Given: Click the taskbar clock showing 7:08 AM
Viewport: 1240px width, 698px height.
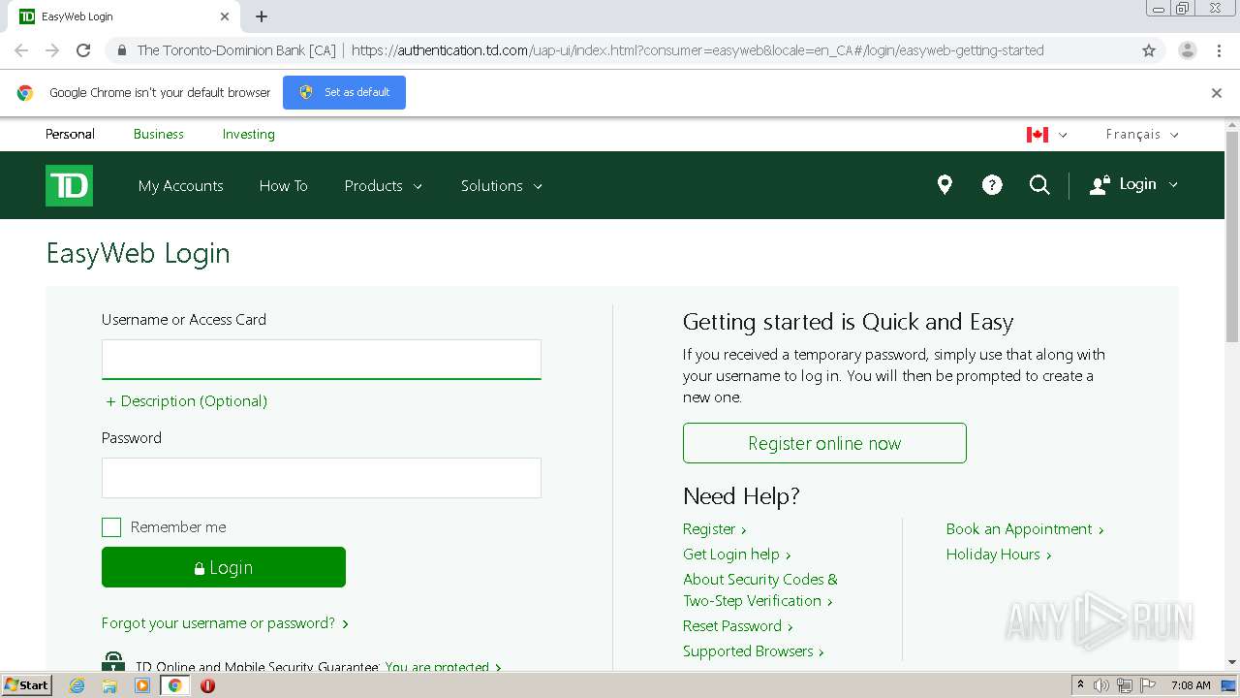Looking at the screenshot, I should [x=1191, y=685].
